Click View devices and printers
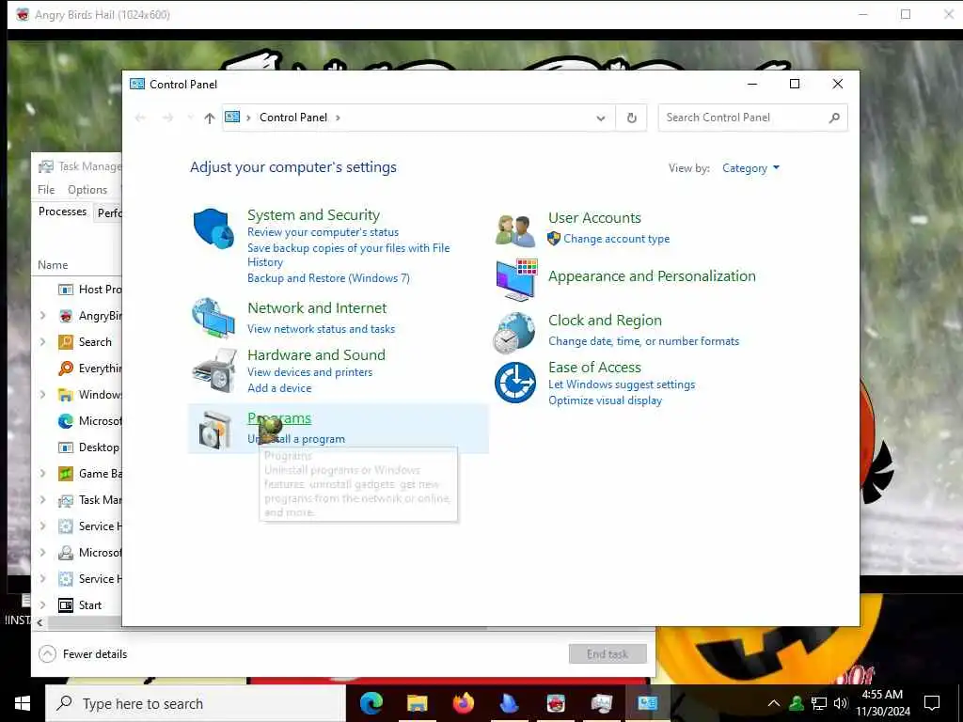963x722 pixels. pos(309,372)
